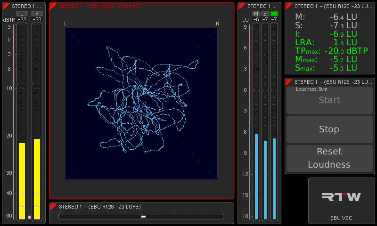Click red corner flag of loudness bar panel
The width and height of the screenshot is (377, 226).
(241, 6)
